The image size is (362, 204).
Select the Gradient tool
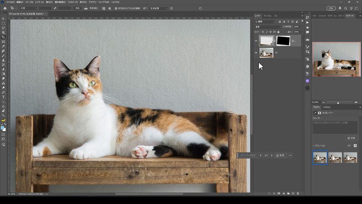pyautogui.click(x=3, y=74)
